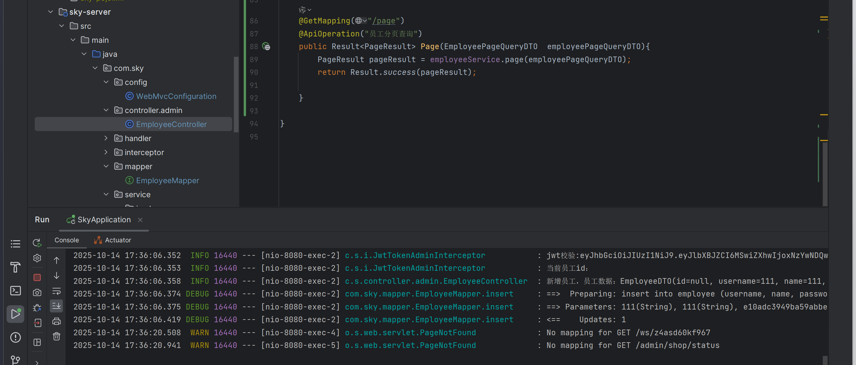Open the Terminal tool window
The height and width of the screenshot is (365, 856).
coord(15,290)
